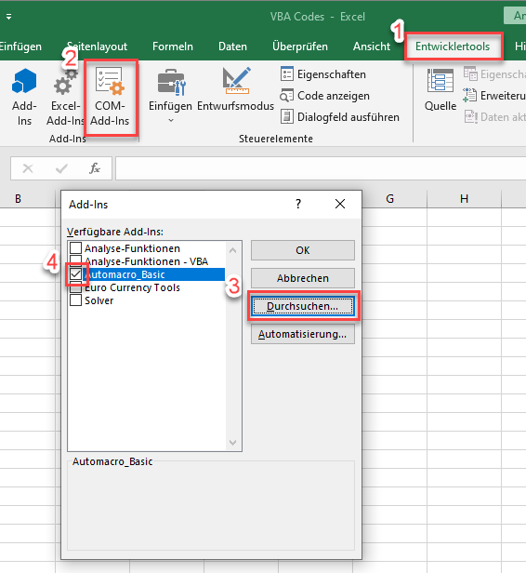Click OK in Add-Ins dialog
The image size is (526, 573).
[303, 250]
